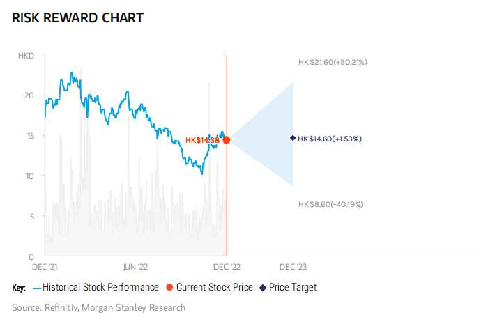Click the DEC '23 x-axis label
The width and height of the screenshot is (488, 324).
click(293, 266)
